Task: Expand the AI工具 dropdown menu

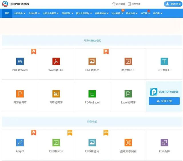Action: tap(145, 13)
